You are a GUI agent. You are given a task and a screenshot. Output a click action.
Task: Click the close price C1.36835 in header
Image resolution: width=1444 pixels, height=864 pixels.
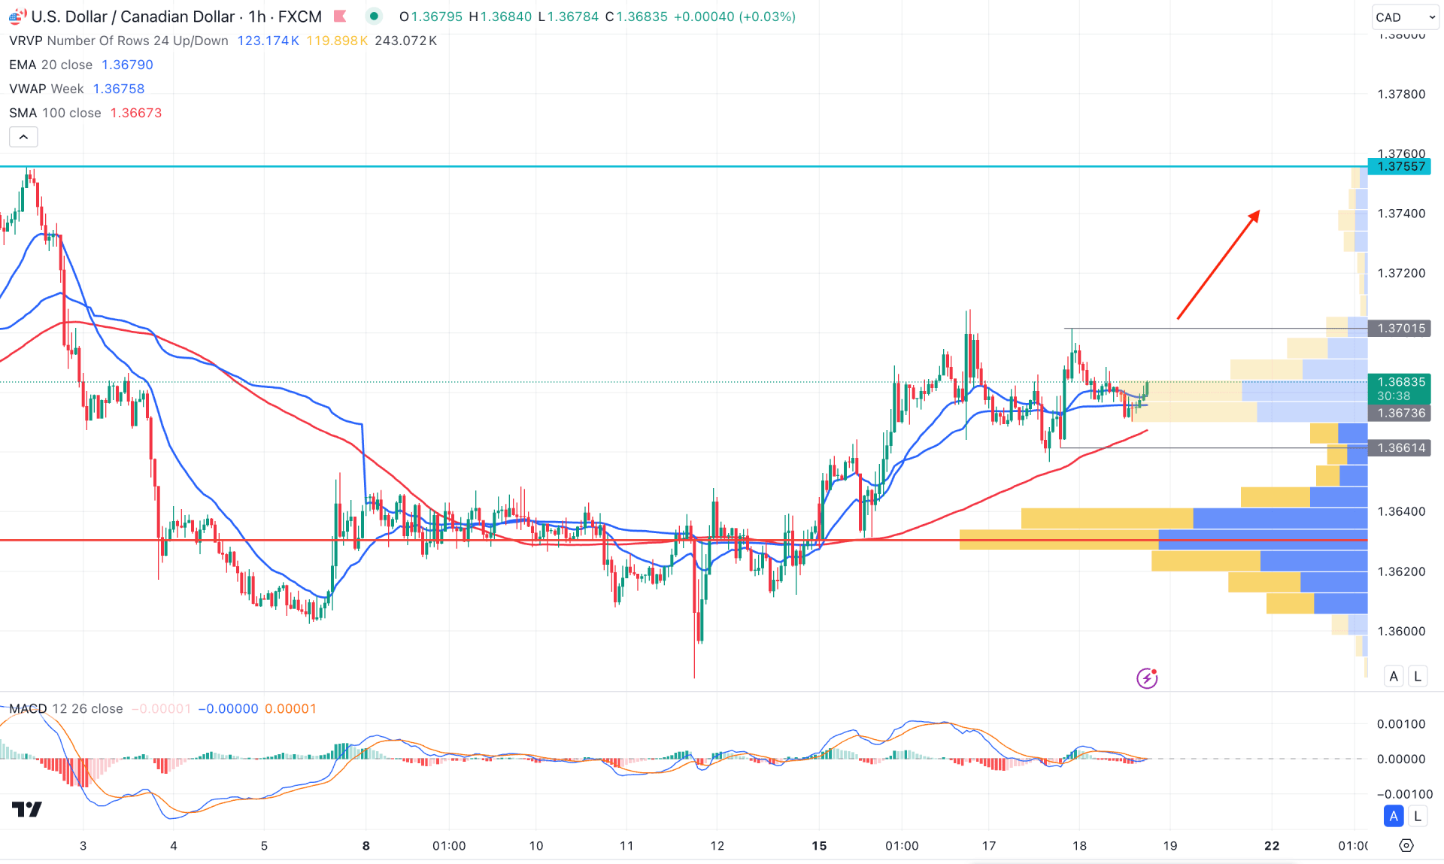coord(636,17)
